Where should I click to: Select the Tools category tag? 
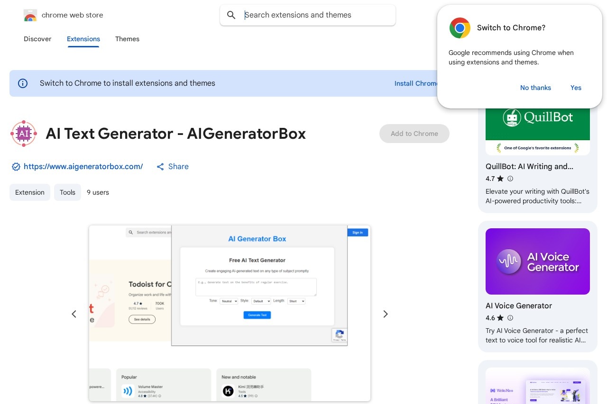(67, 192)
